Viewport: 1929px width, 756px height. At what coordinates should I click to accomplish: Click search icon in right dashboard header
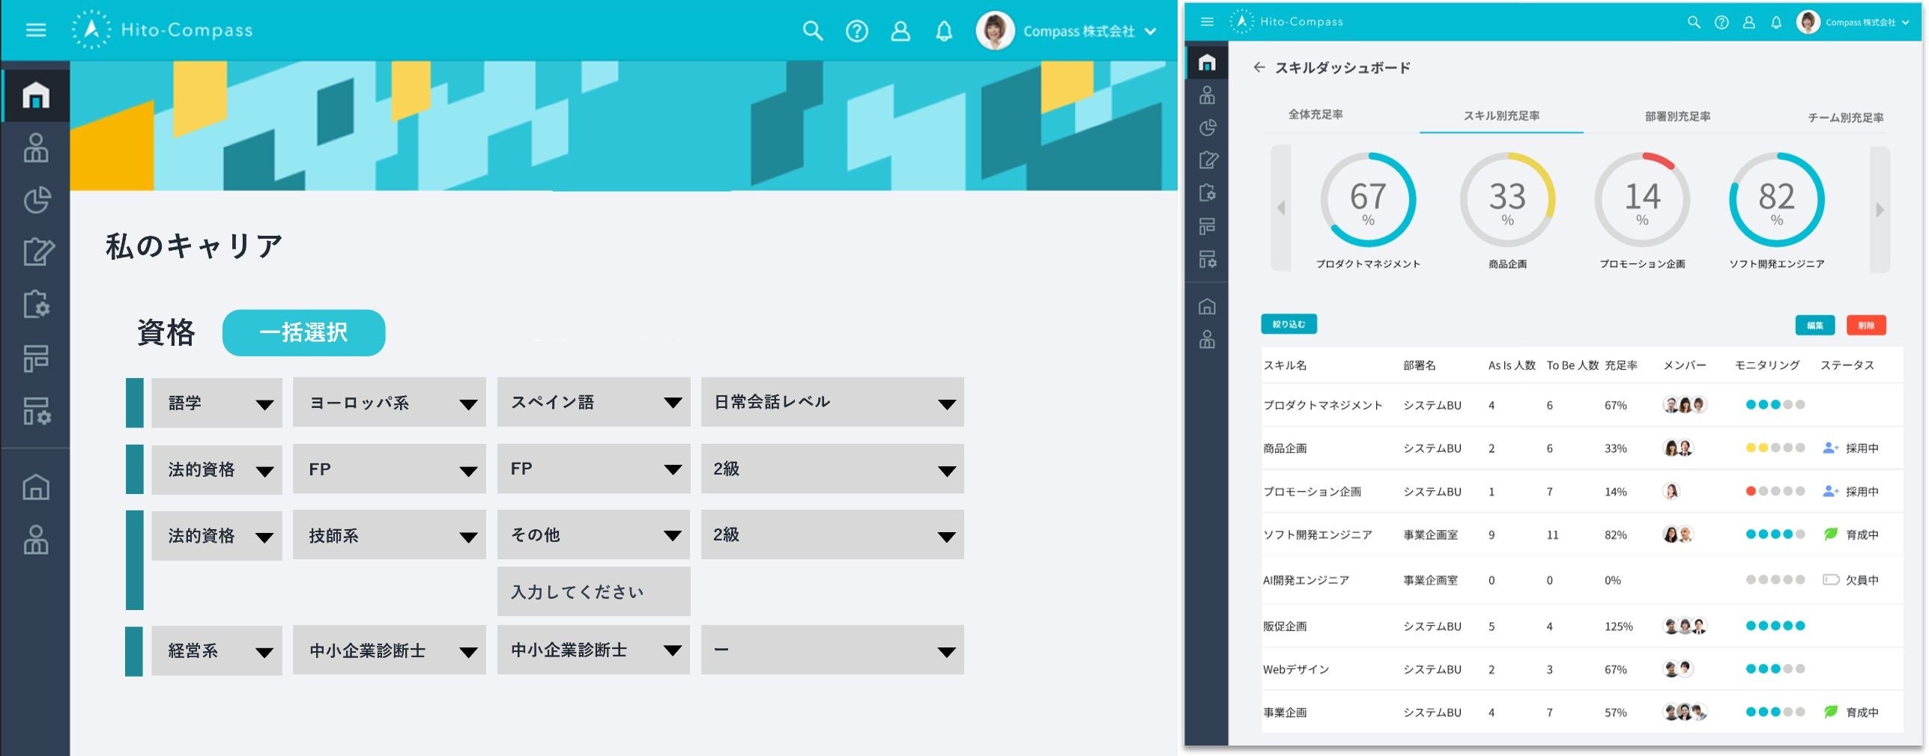[x=1693, y=22]
